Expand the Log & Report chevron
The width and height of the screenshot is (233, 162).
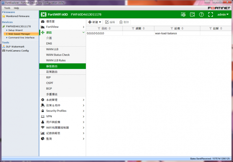[x=83, y=133]
